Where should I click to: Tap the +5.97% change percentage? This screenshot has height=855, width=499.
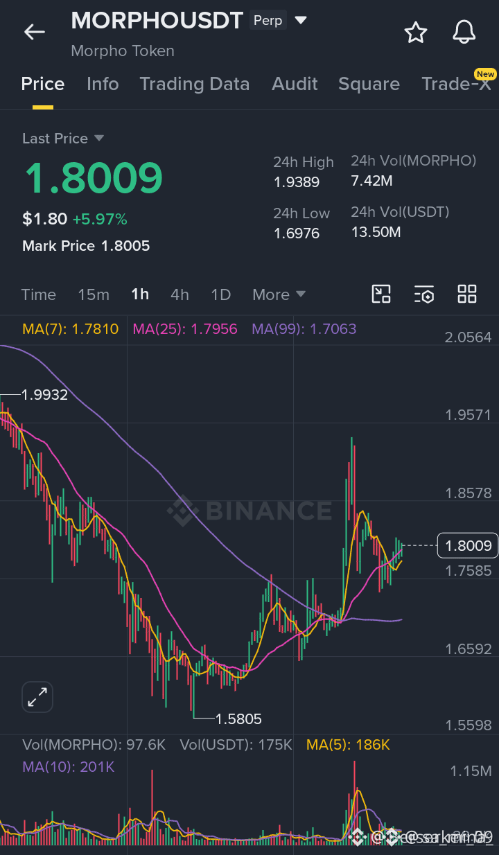tap(100, 220)
